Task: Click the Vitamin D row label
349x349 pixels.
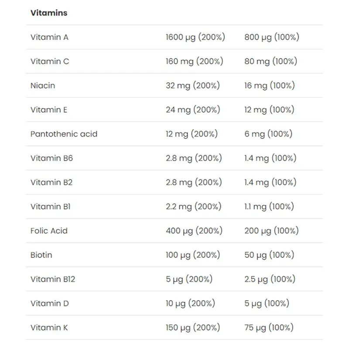Action: [50, 303]
